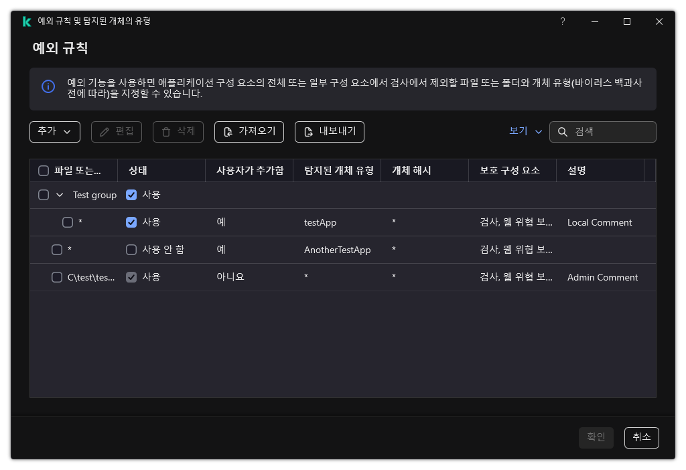Image resolution: width=686 pixels, height=470 pixels.
Task: Click the info icon in the description banner
Action: (x=48, y=87)
